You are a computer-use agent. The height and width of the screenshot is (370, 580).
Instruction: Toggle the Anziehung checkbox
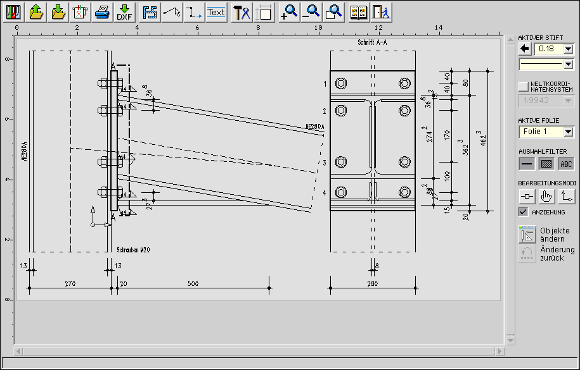click(x=523, y=212)
